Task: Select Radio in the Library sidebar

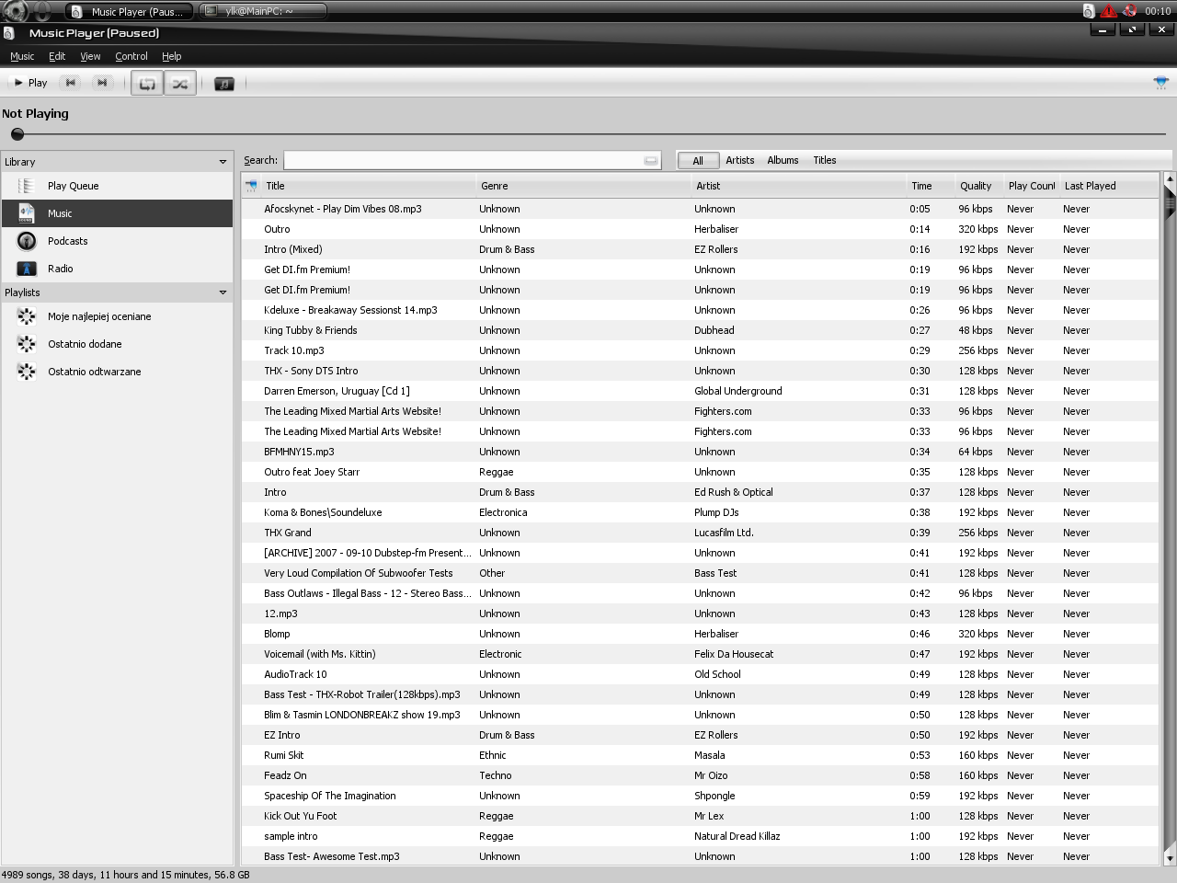Action: 60,269
